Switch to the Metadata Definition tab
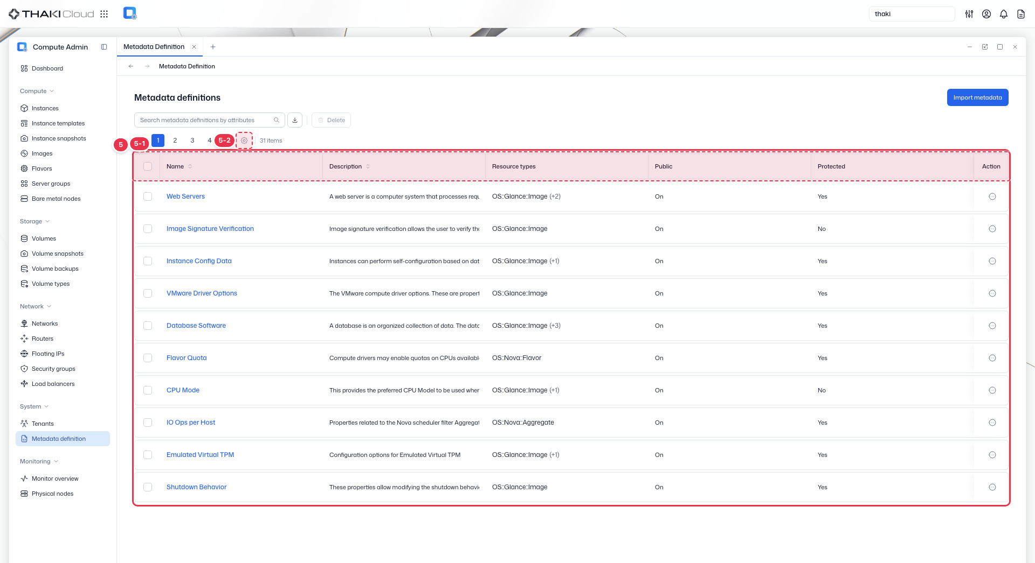The height and width of the screenshot is (563, 1035). (x=154, y=47)
